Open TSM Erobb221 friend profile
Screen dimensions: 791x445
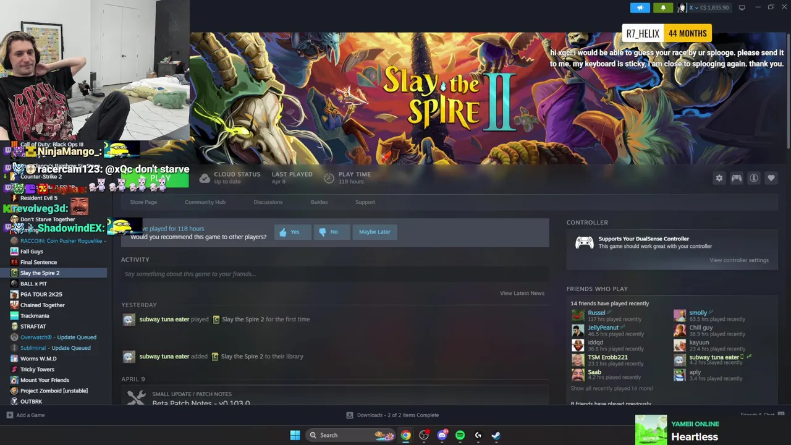tap(607, 357)
